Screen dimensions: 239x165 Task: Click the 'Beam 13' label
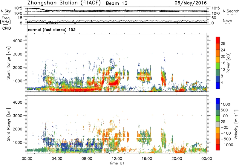tap(117, 3)
